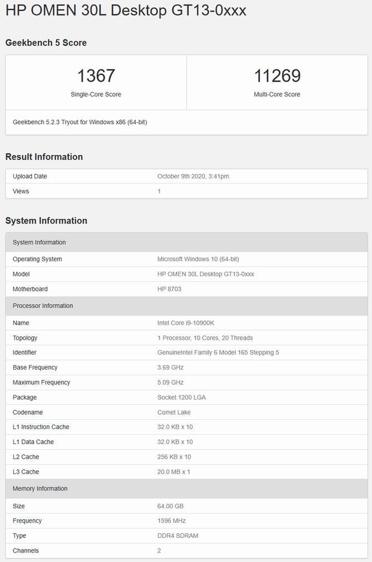Select the Microsoft Windows 10 operating system value

[x=198, y=259]
